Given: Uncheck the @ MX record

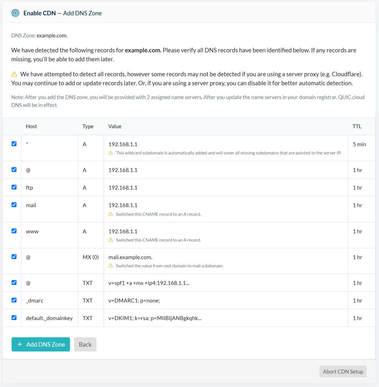Looking at the screenshot, I should [x=14, y=257].
